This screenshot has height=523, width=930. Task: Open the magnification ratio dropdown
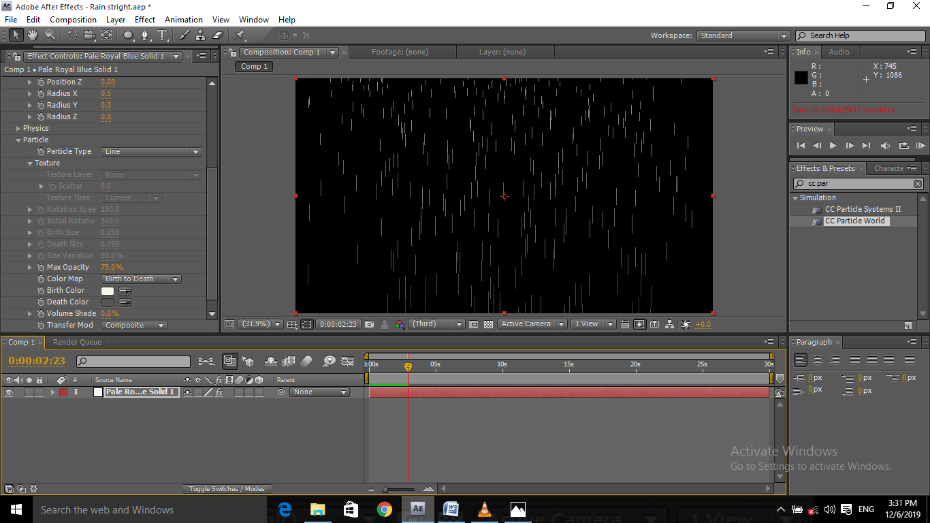click(261, 325)
